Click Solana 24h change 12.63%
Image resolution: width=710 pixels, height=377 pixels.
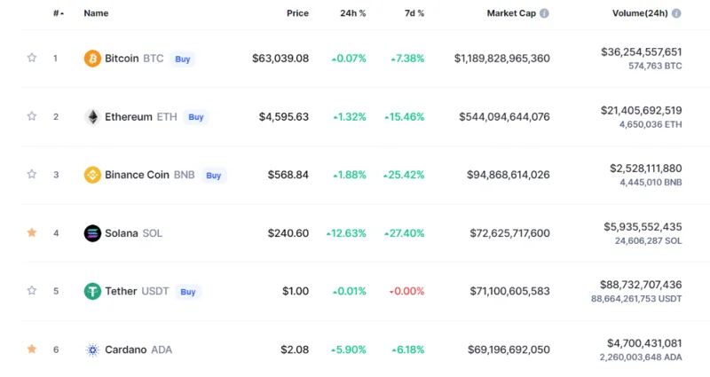(x=346, y=233)
